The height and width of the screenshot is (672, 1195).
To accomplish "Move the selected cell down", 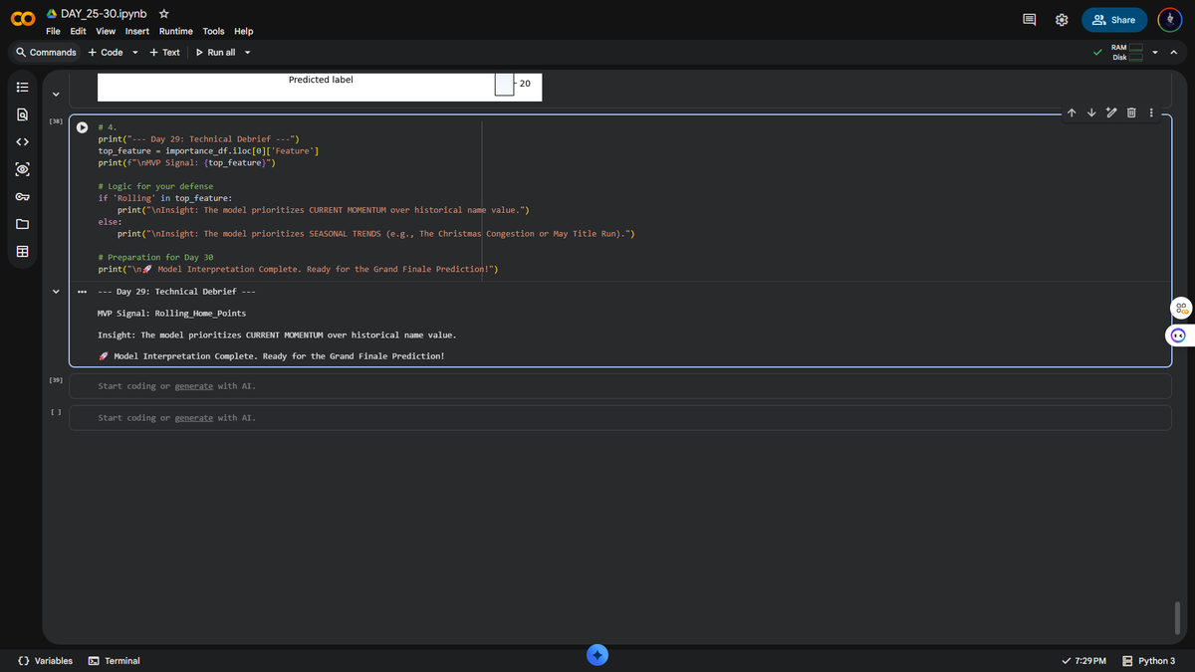I will (x=1091, y=112).
